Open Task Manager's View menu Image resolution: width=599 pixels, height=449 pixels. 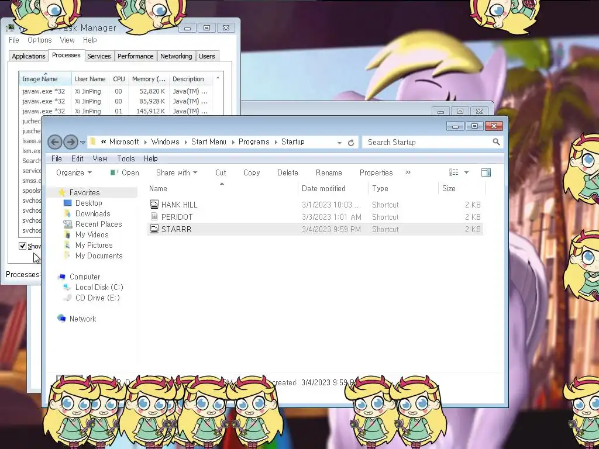click(x=67, y=40)
